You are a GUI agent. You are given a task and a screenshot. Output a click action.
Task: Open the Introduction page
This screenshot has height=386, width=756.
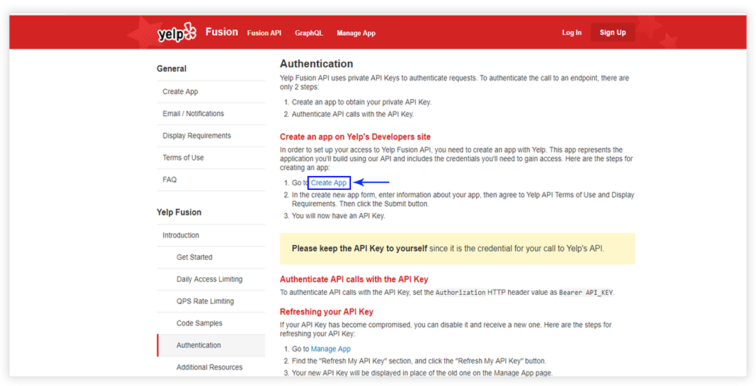click(x=180, y=234)
